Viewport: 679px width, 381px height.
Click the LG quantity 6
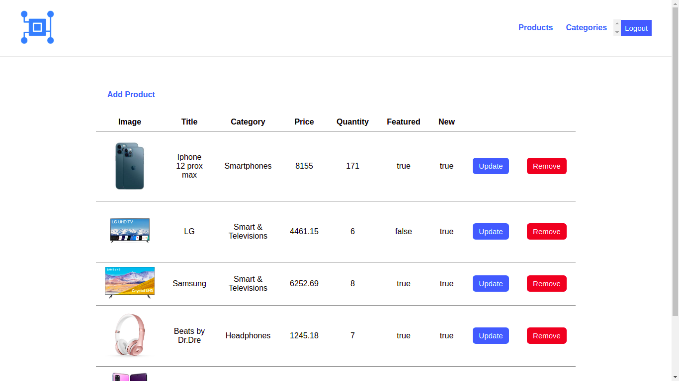point(352,232)
